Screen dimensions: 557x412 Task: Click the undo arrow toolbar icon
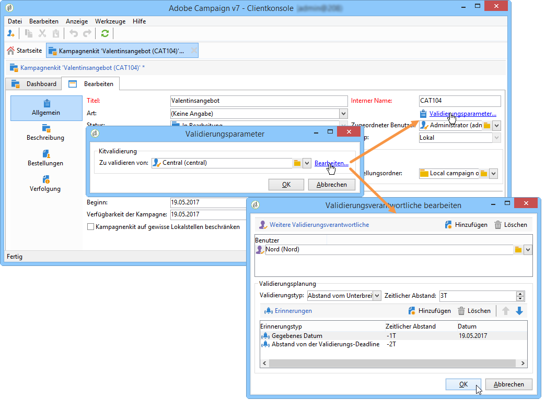74,34
